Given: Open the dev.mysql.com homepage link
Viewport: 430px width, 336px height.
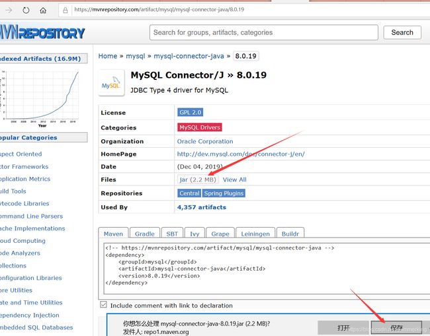Looking at the screenshot, I should click(241, 154).
